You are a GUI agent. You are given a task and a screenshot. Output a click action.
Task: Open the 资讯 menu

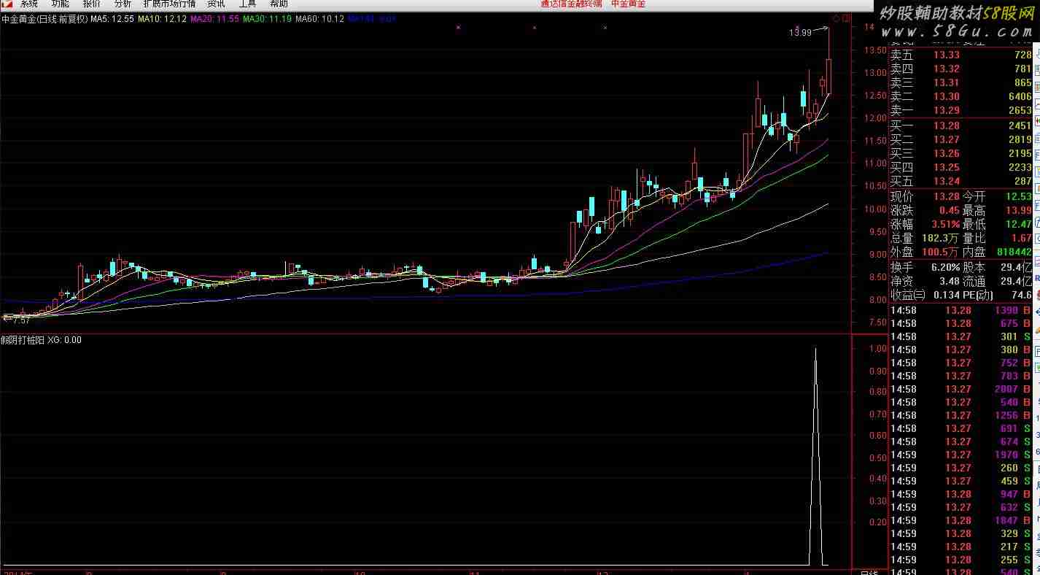point(216,4)
